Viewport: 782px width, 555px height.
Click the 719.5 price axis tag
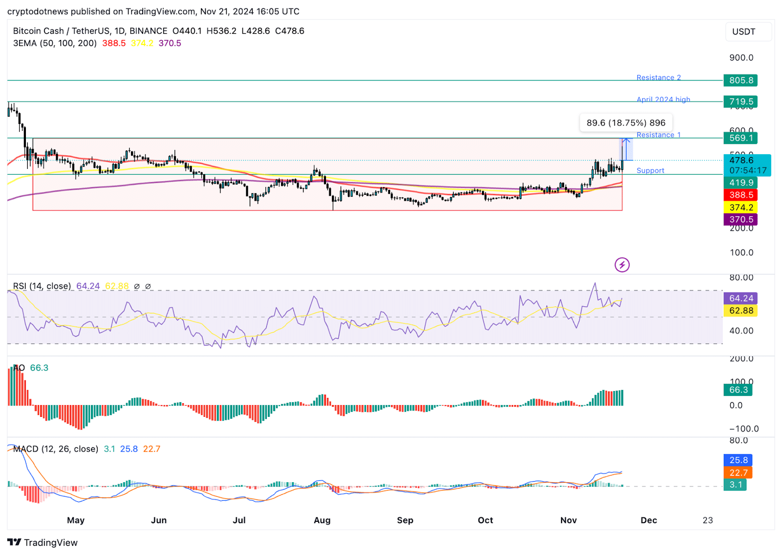tap(740, 102)
